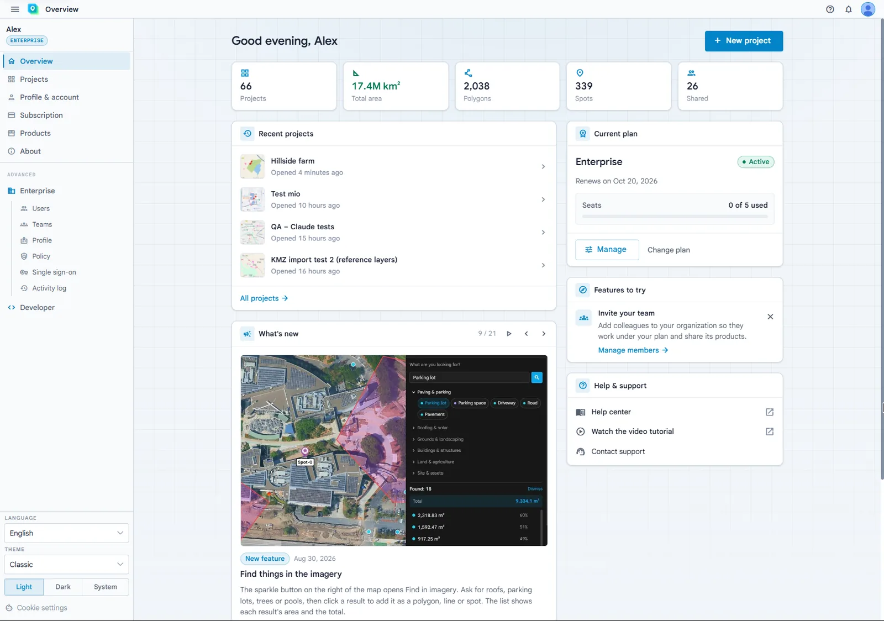The height and width of the screenshot is (621, 884).
Task: Open Hillside farm project chevron
Action: (543, 167)
